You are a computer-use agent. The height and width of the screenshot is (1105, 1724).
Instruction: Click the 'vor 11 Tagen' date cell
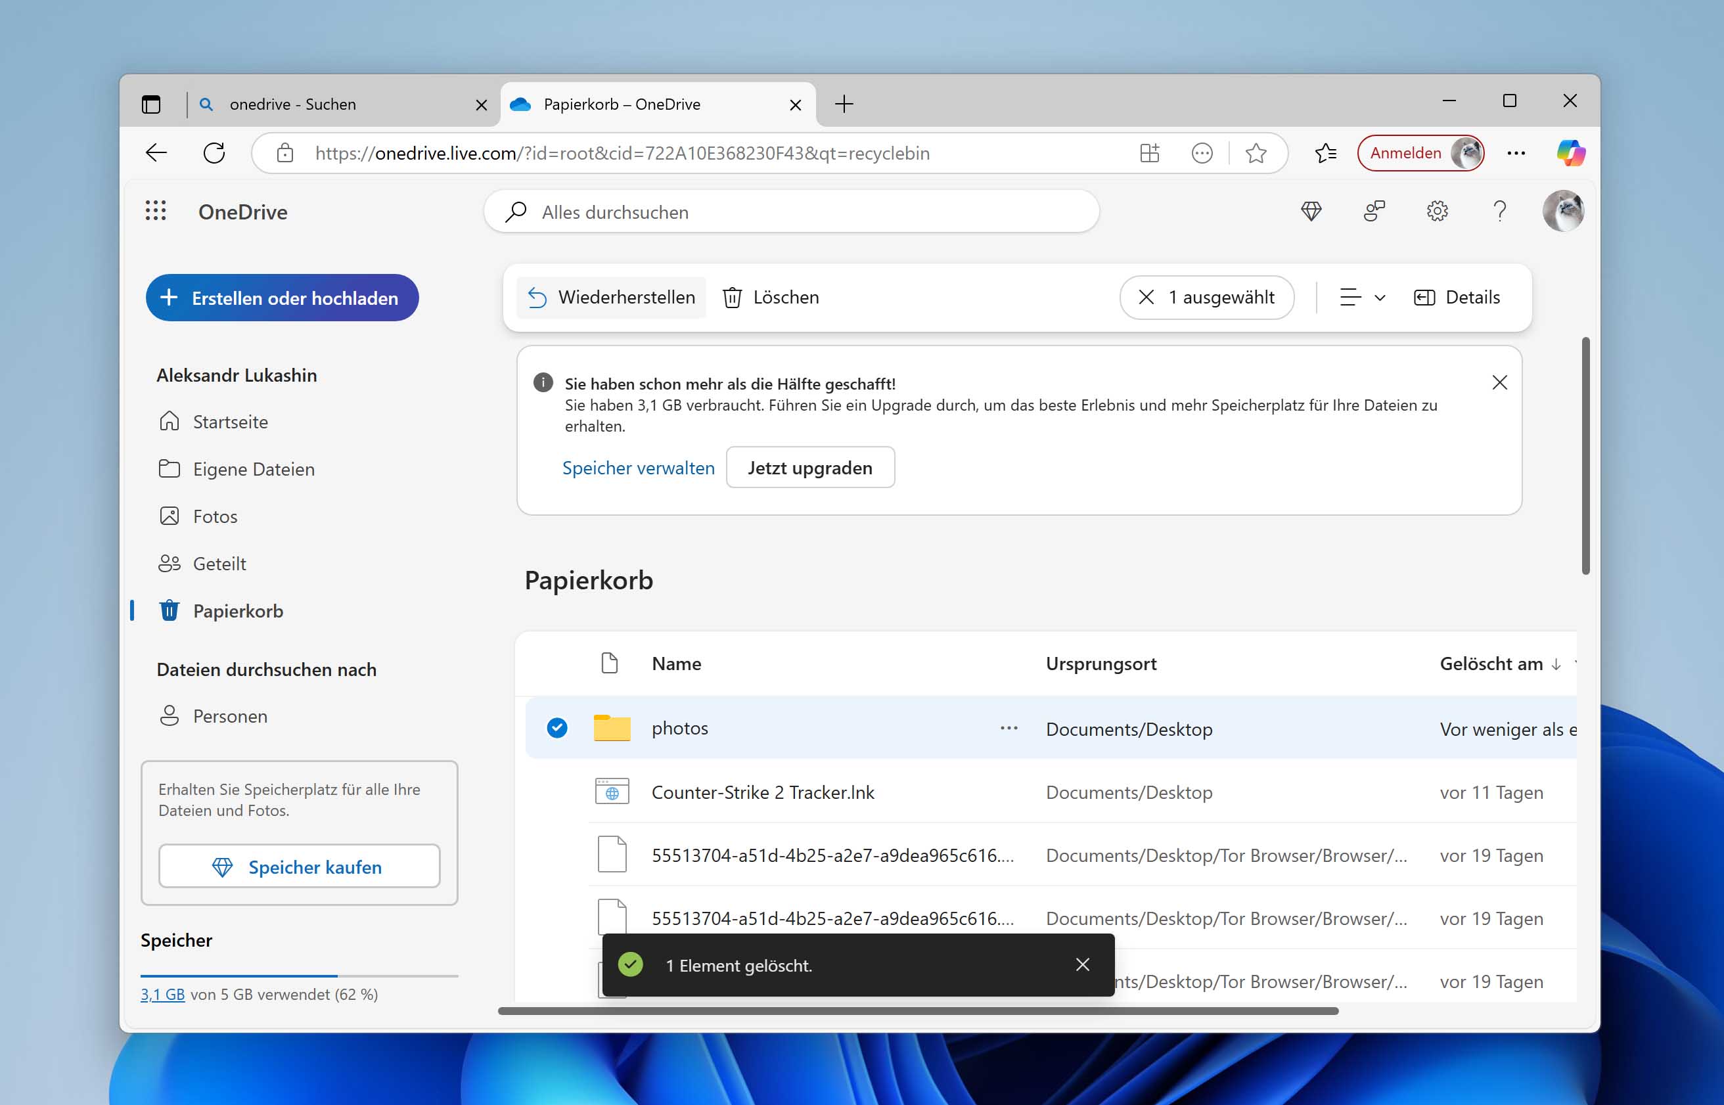click(x=1491, y=792)
